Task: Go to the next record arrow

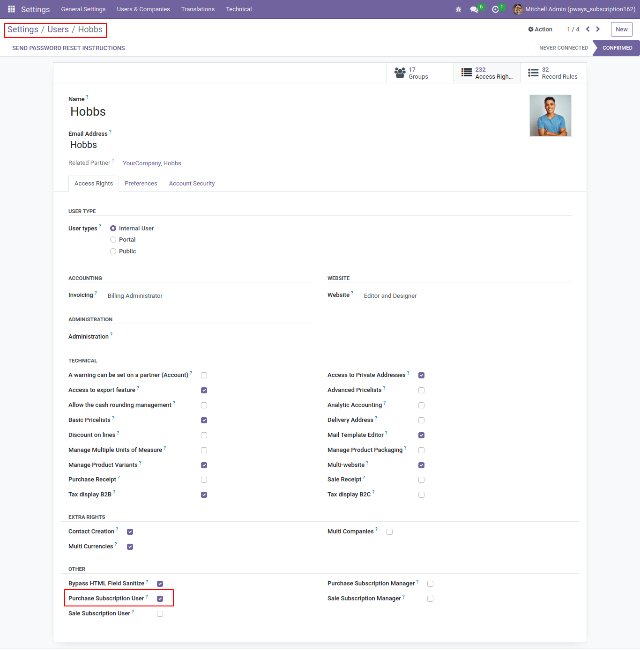Action: pos(598,29)
